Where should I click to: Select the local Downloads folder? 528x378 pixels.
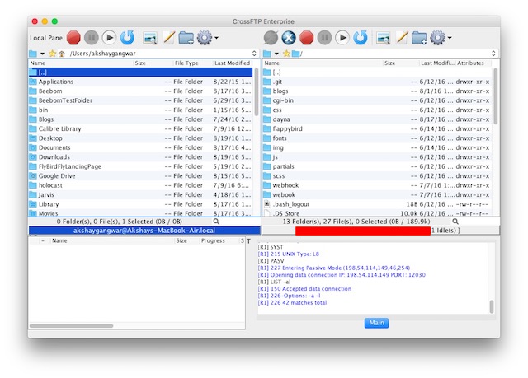[x=140, y=157]
